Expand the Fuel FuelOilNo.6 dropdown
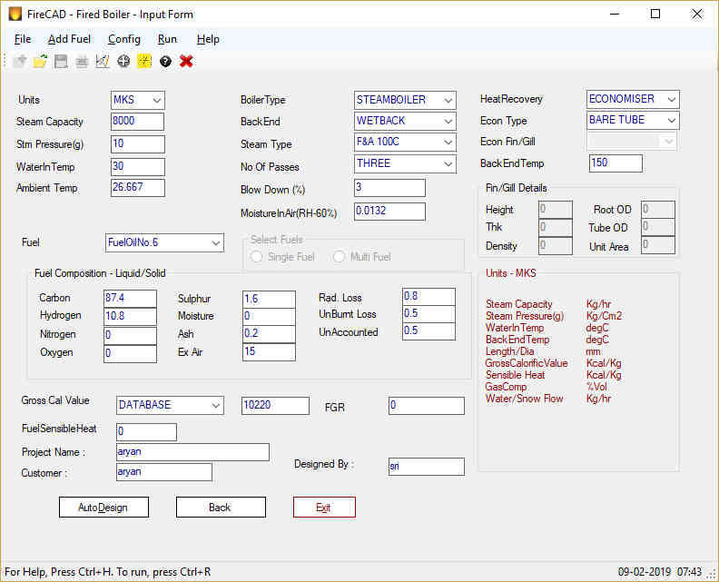This screenshot has width=719, height=582. point(164,242)
